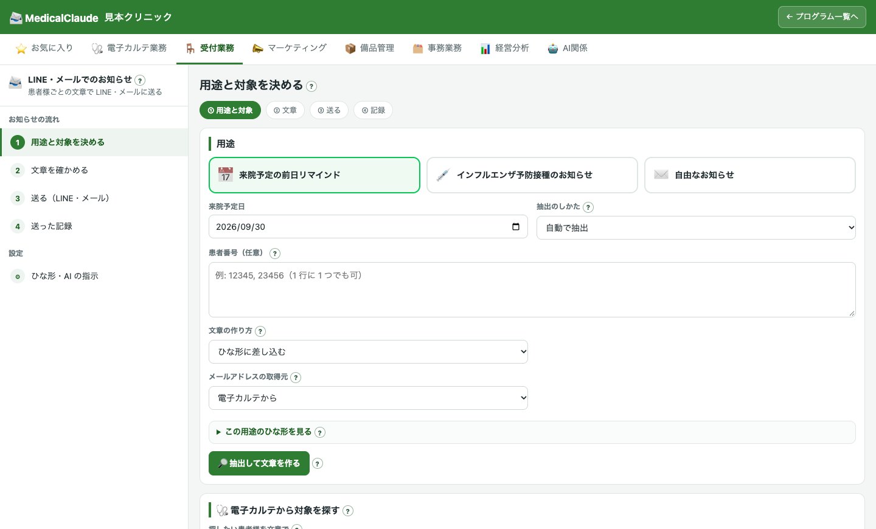Click the gear icon for ひな形・AI の指示

coord(18,276)
